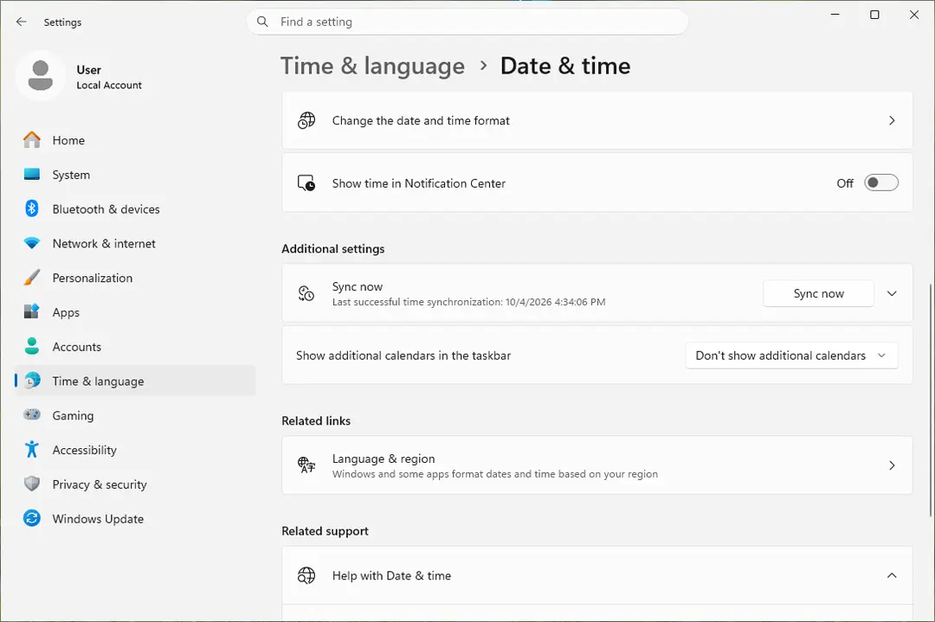Screen dimensions: 935x622
Task: Click the Help with Date & time icon
Action: (306, 575)
